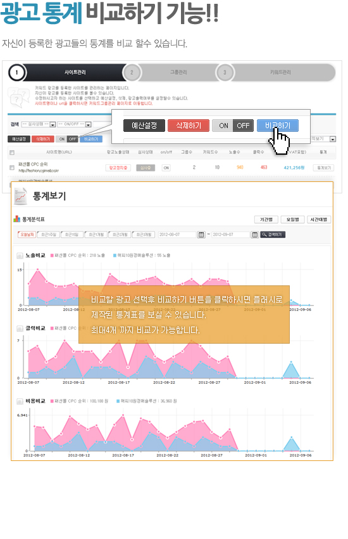The height and width of the screenshot is (539, 348).
Task: Check the select-all header checkbox
Action: click(x=12, y=152)
